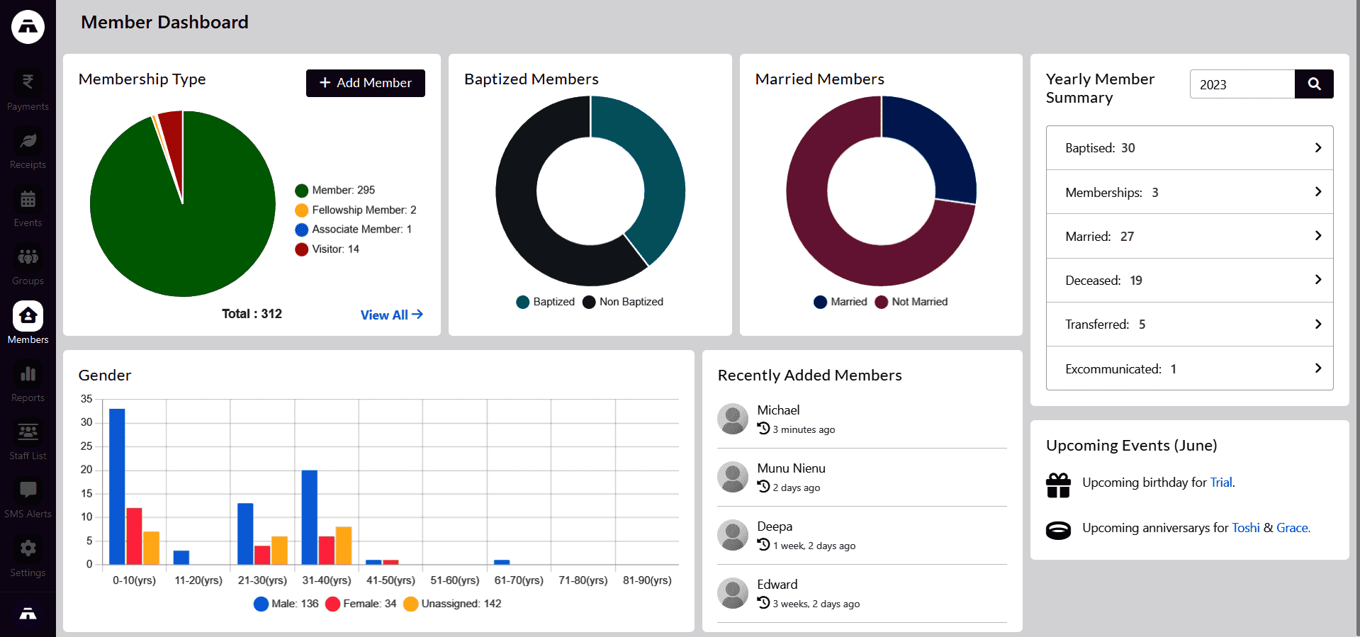Click the red Visitor legend swatch
The height and width of the screenshot is (637, 1360).
point(301,249)
